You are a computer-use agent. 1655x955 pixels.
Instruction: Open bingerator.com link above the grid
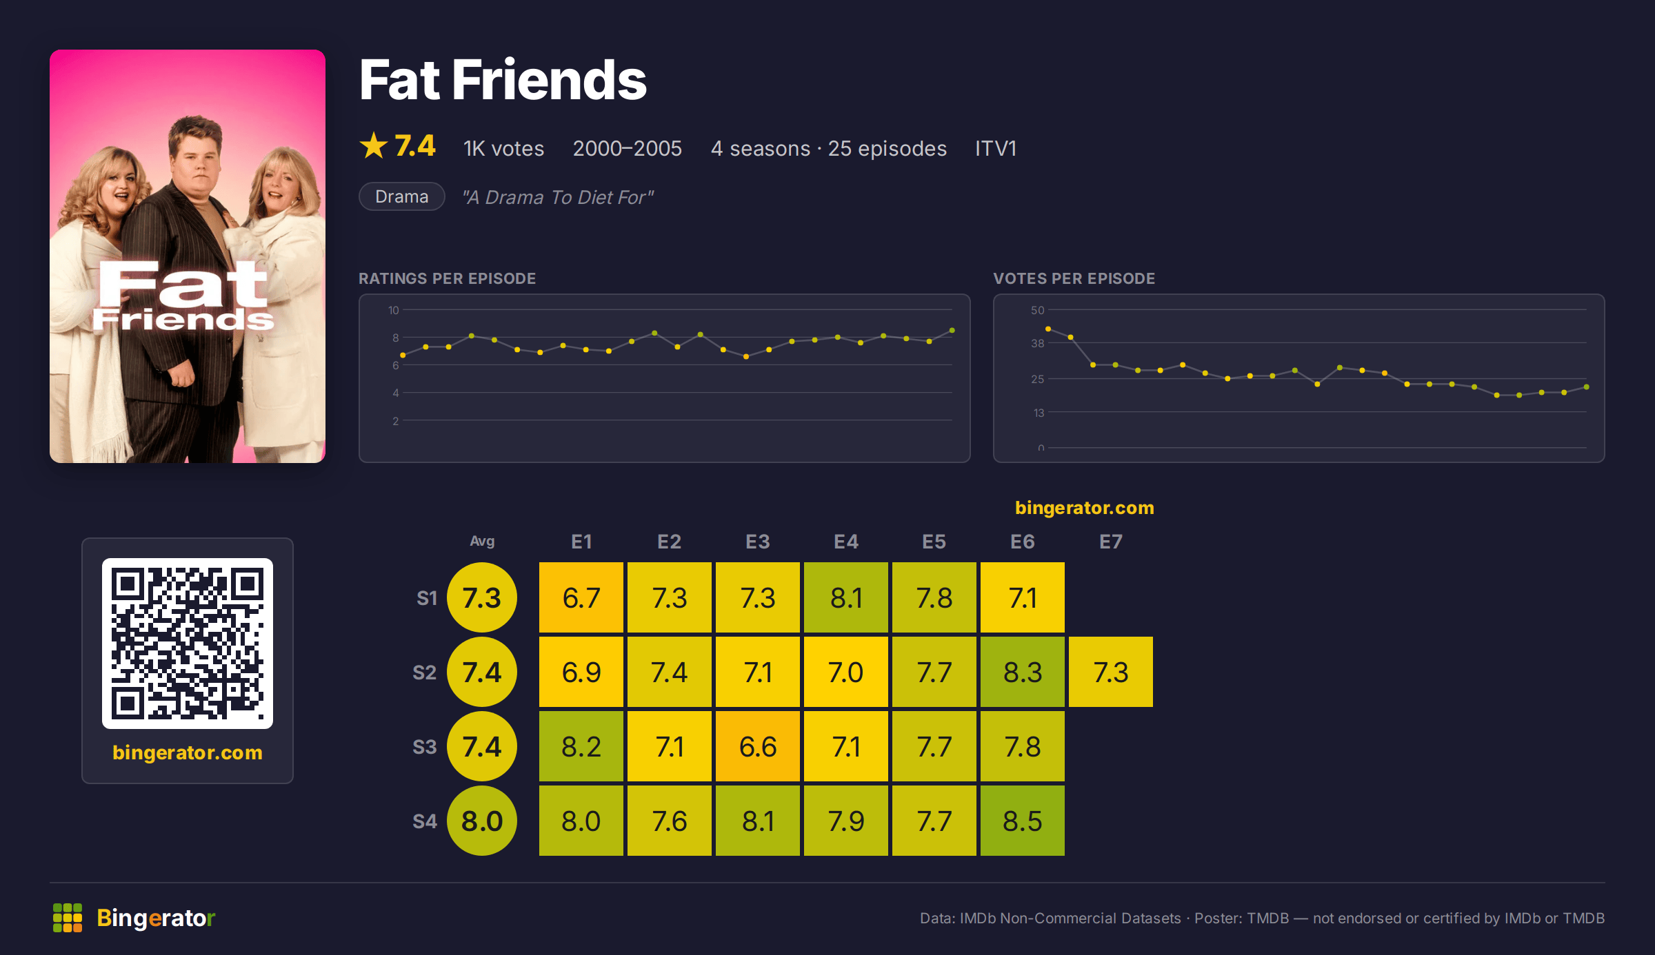(1084, 508)
